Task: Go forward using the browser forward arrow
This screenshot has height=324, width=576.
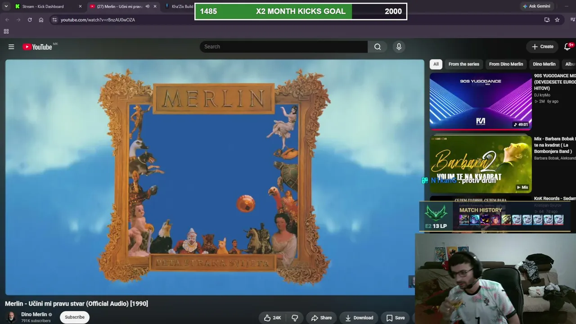Action: pyautogui.click(x=18, y=20)
